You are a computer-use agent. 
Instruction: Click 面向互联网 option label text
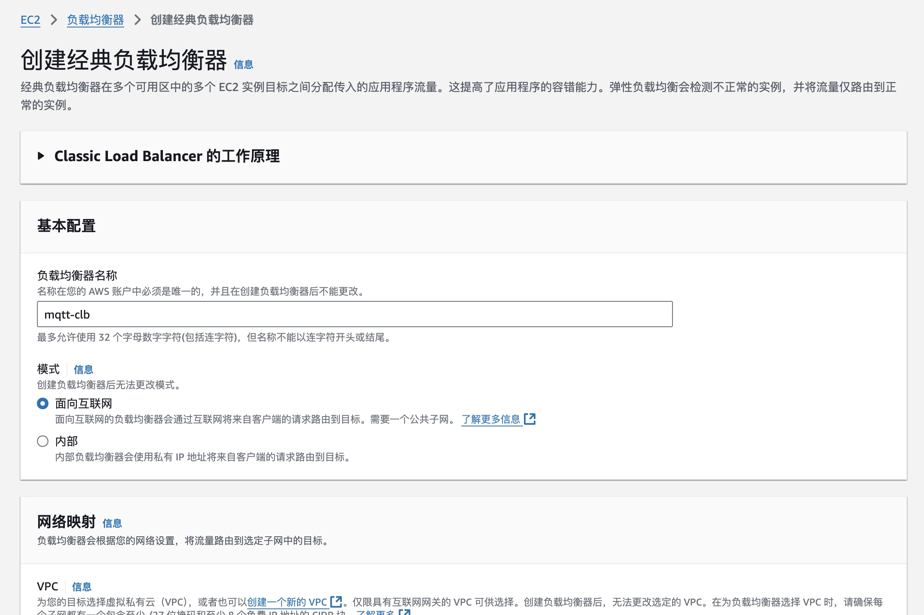(x=83, y=403)
